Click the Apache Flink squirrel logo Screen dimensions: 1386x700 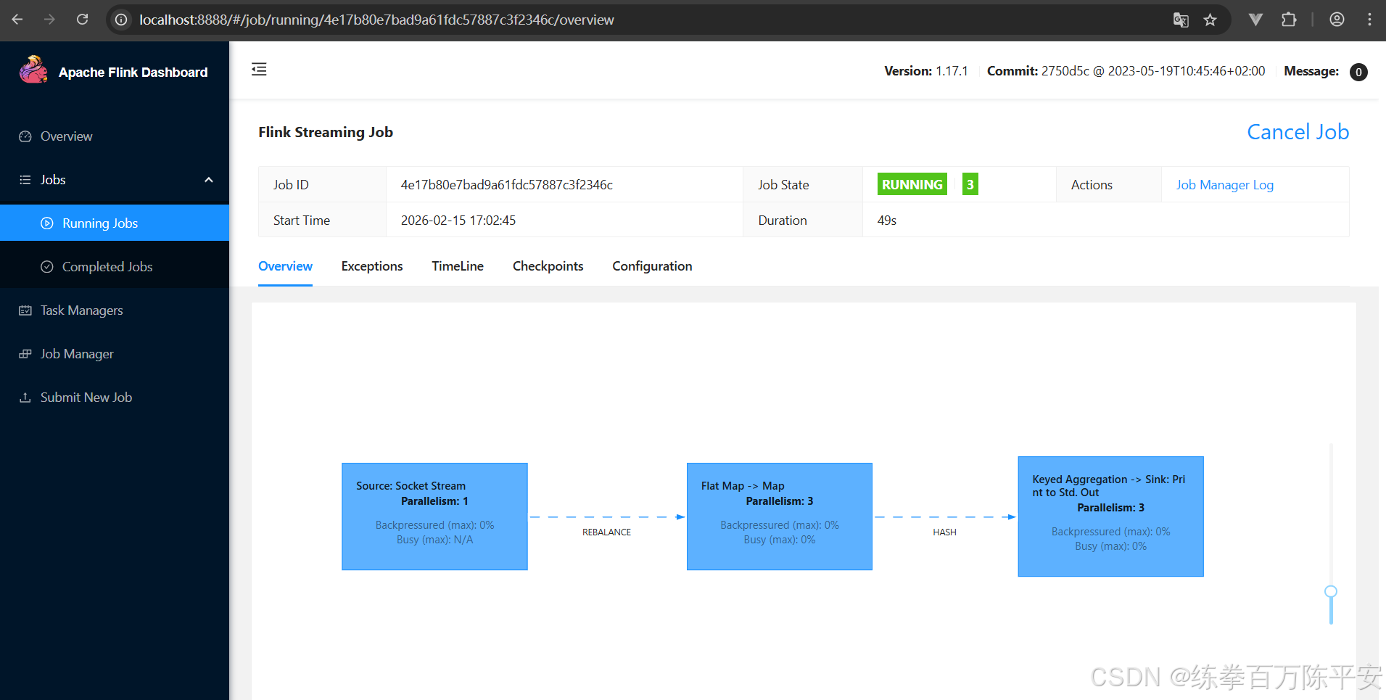coord(33,70)
